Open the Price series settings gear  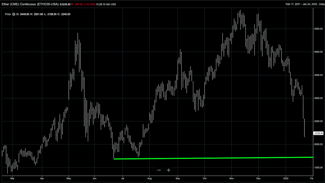(x=14, y=14)
